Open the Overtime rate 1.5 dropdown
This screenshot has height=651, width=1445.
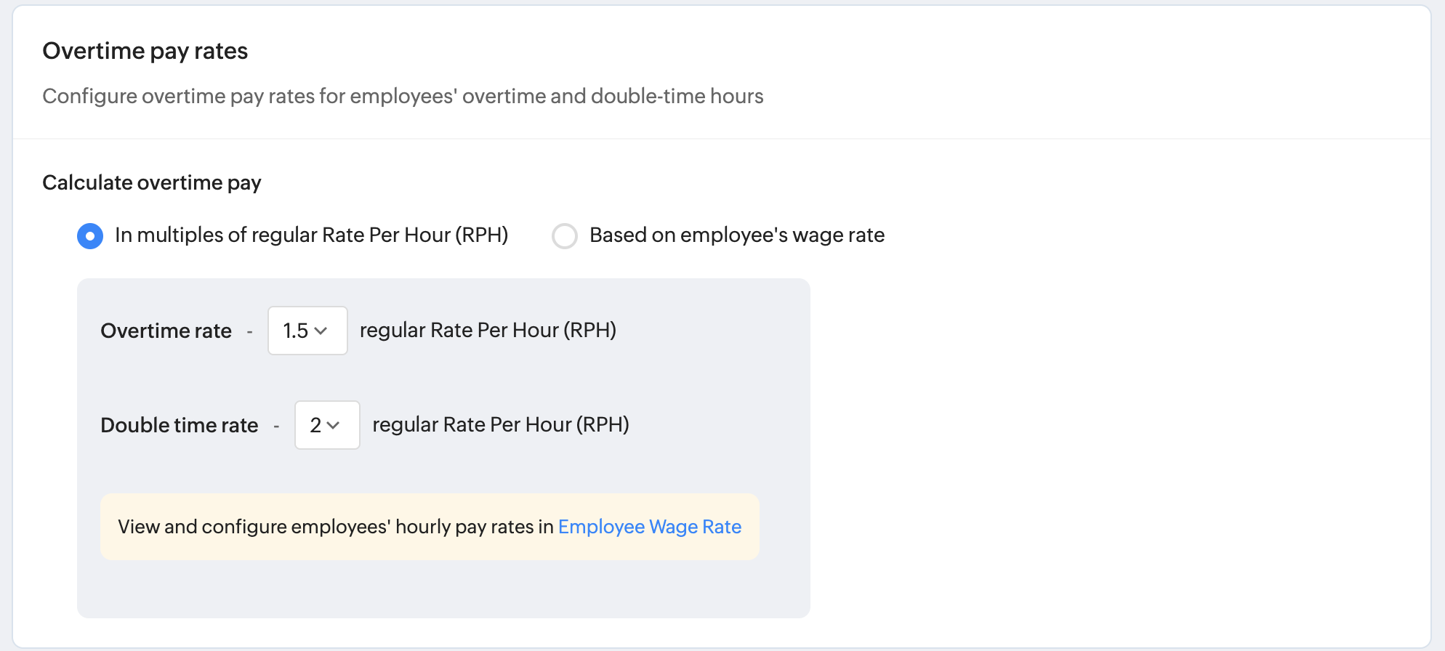[x=307, y=331]
